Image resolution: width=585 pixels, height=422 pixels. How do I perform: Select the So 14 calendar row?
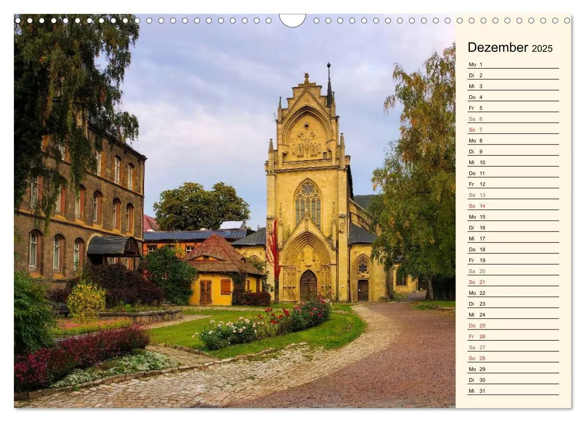[513, 206]
